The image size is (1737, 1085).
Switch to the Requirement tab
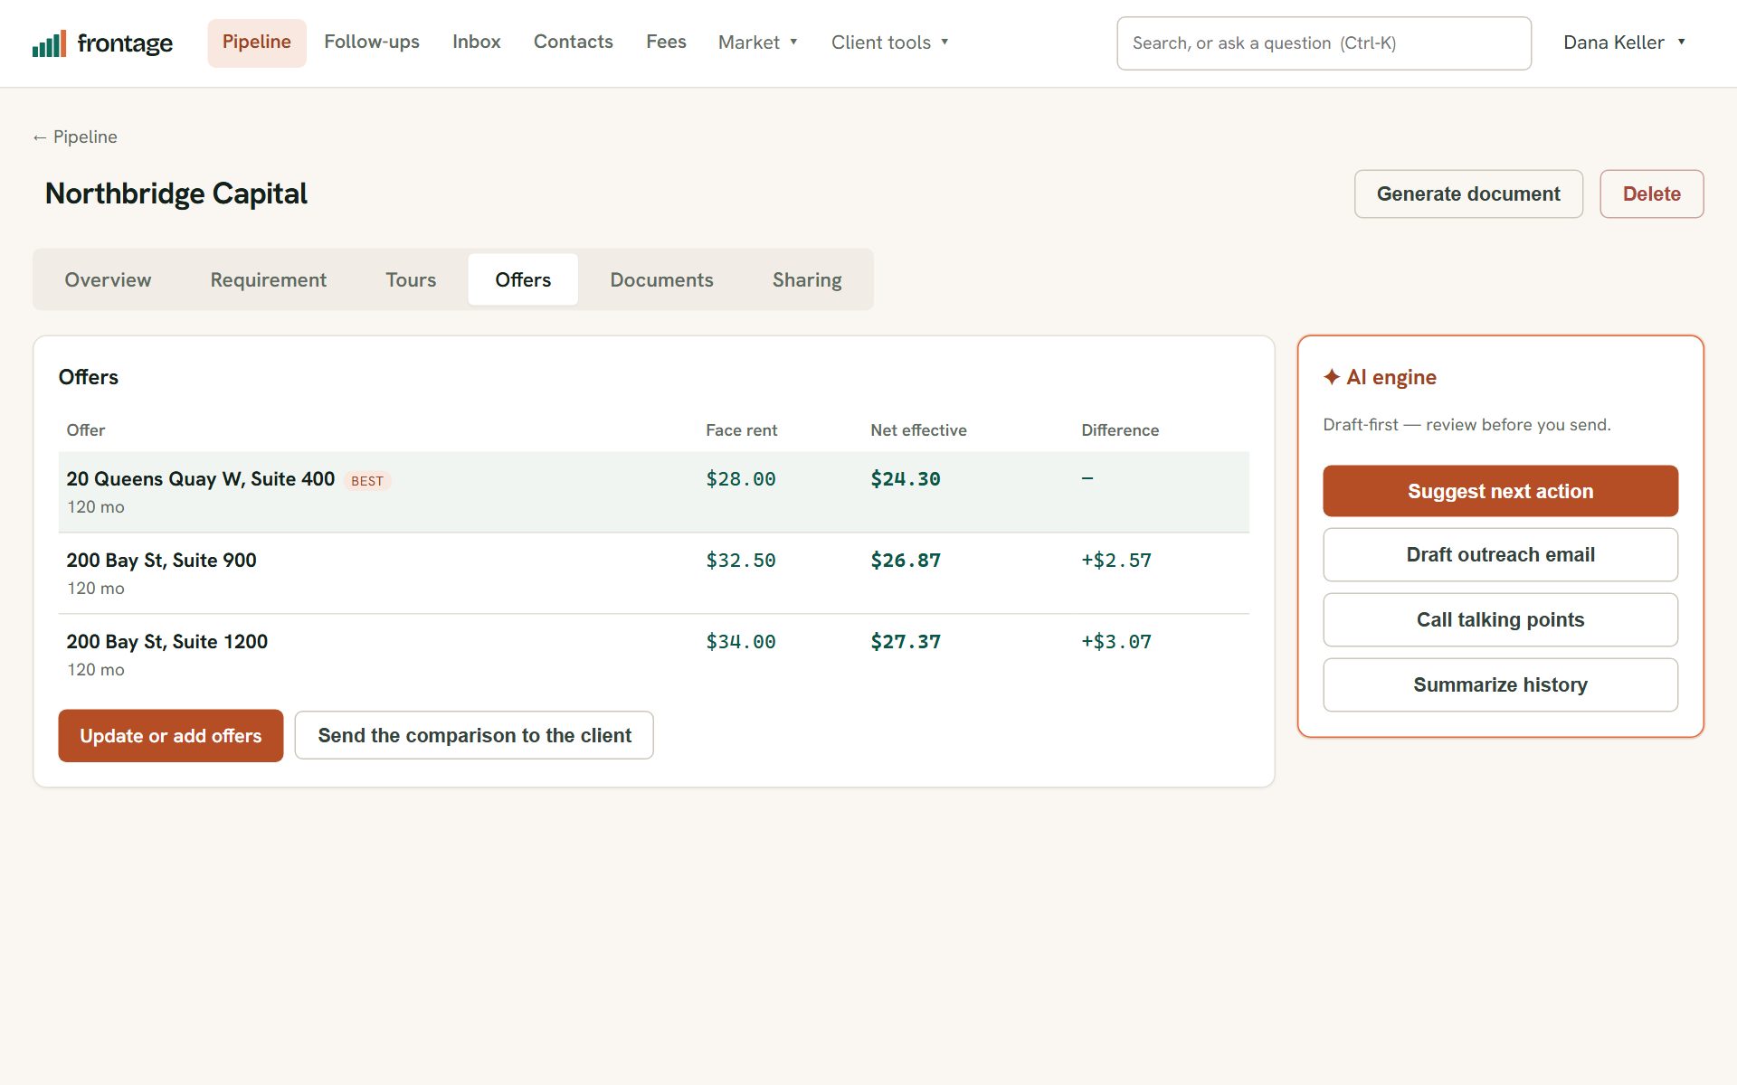(269, 279)
